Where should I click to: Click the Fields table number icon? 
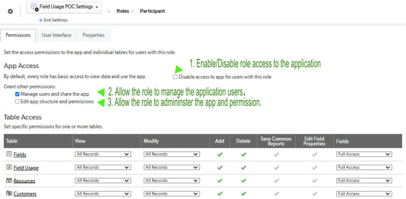[9, 154]
